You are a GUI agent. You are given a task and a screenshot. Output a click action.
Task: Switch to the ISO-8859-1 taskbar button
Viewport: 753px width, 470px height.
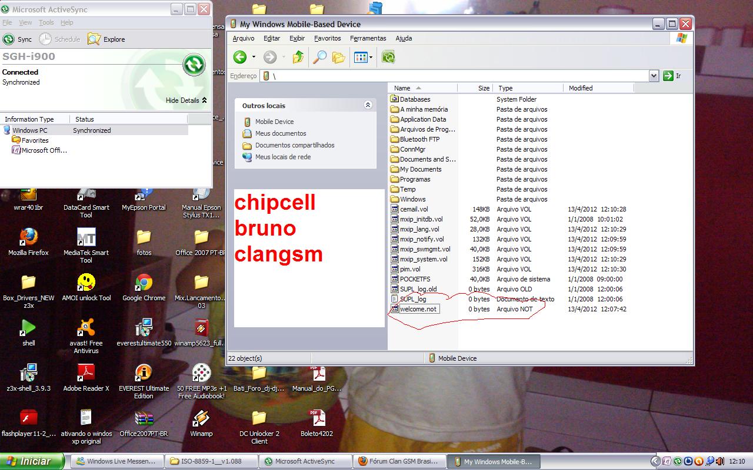click(211, 461)
